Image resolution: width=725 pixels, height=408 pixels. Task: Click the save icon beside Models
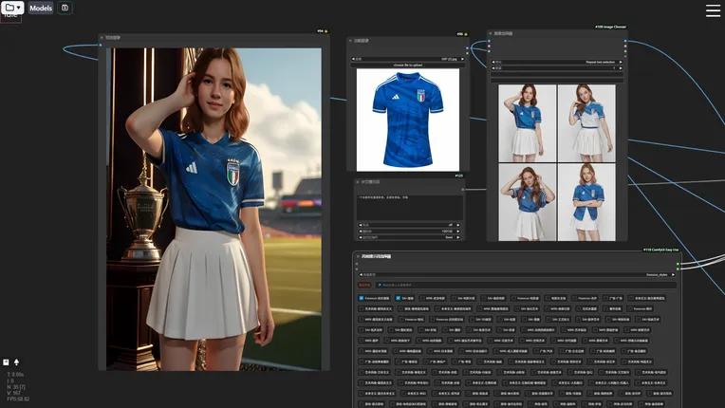point(65,8)
